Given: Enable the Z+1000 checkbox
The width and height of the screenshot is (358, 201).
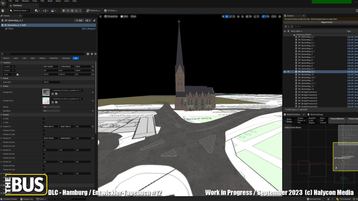Looking at the screenshot, I should coord(44,119).
